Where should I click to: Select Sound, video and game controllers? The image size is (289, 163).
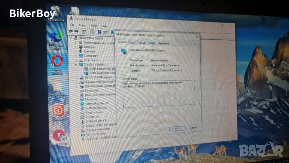pos(101,125)
